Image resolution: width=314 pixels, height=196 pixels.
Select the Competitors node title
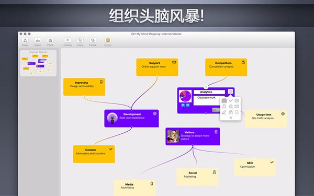click(x=223, y=63)
